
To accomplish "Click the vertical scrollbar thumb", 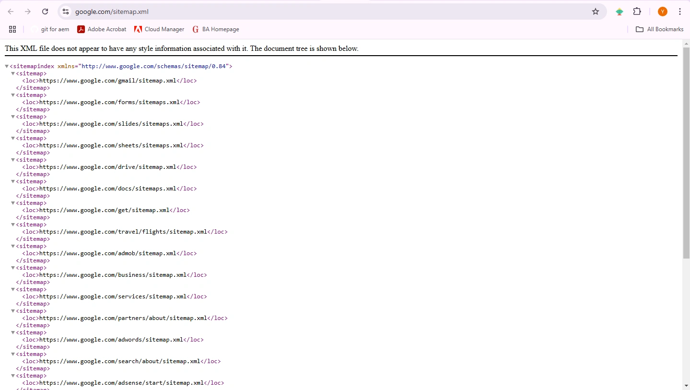I will [x=686, y=153].
